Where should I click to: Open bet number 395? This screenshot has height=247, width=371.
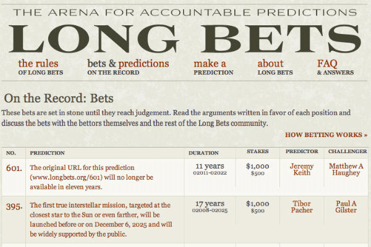pyautogui.click(x=14, y=205)
